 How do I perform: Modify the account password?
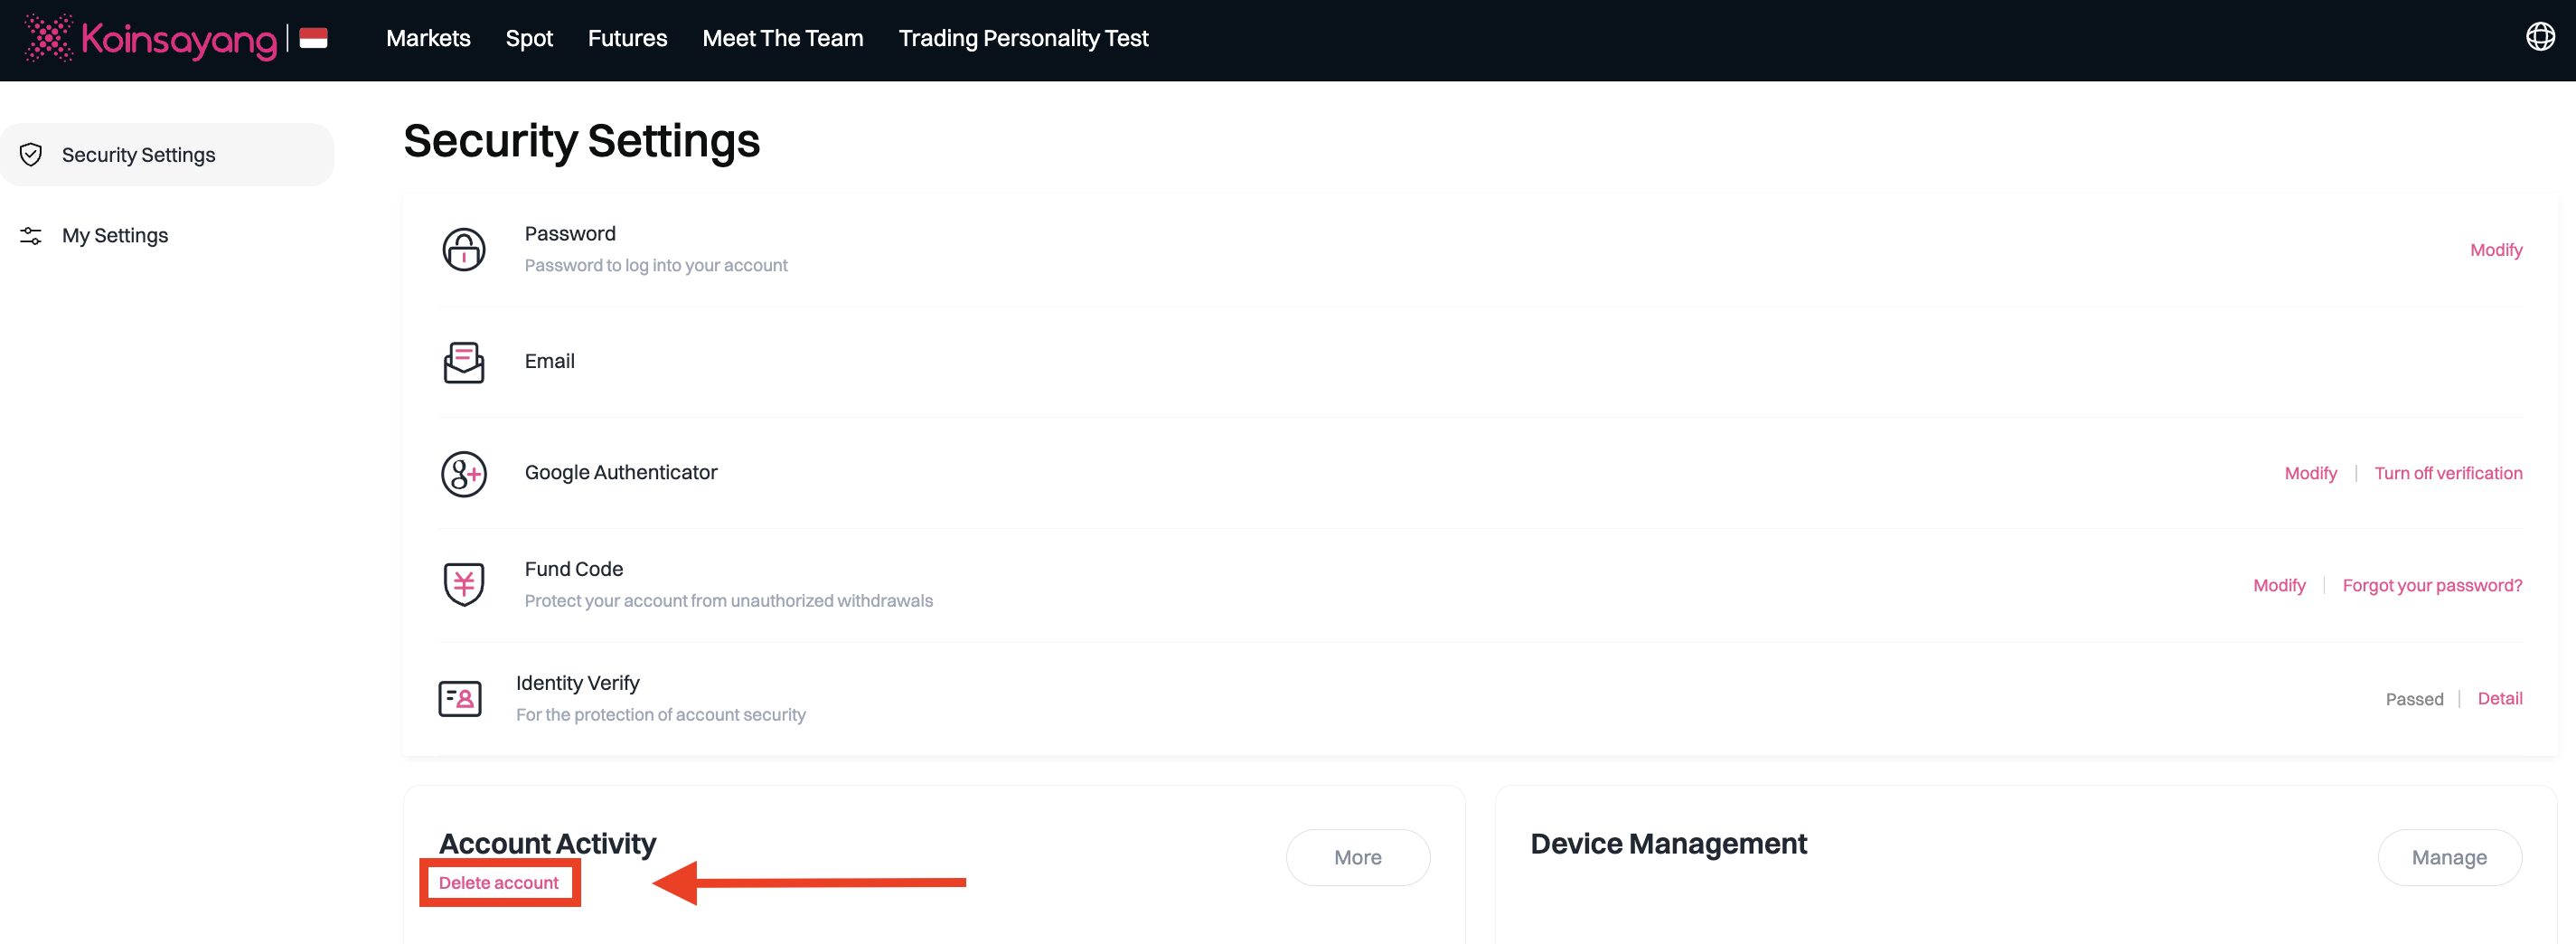pyautogui.click(x=2495, y=250)
